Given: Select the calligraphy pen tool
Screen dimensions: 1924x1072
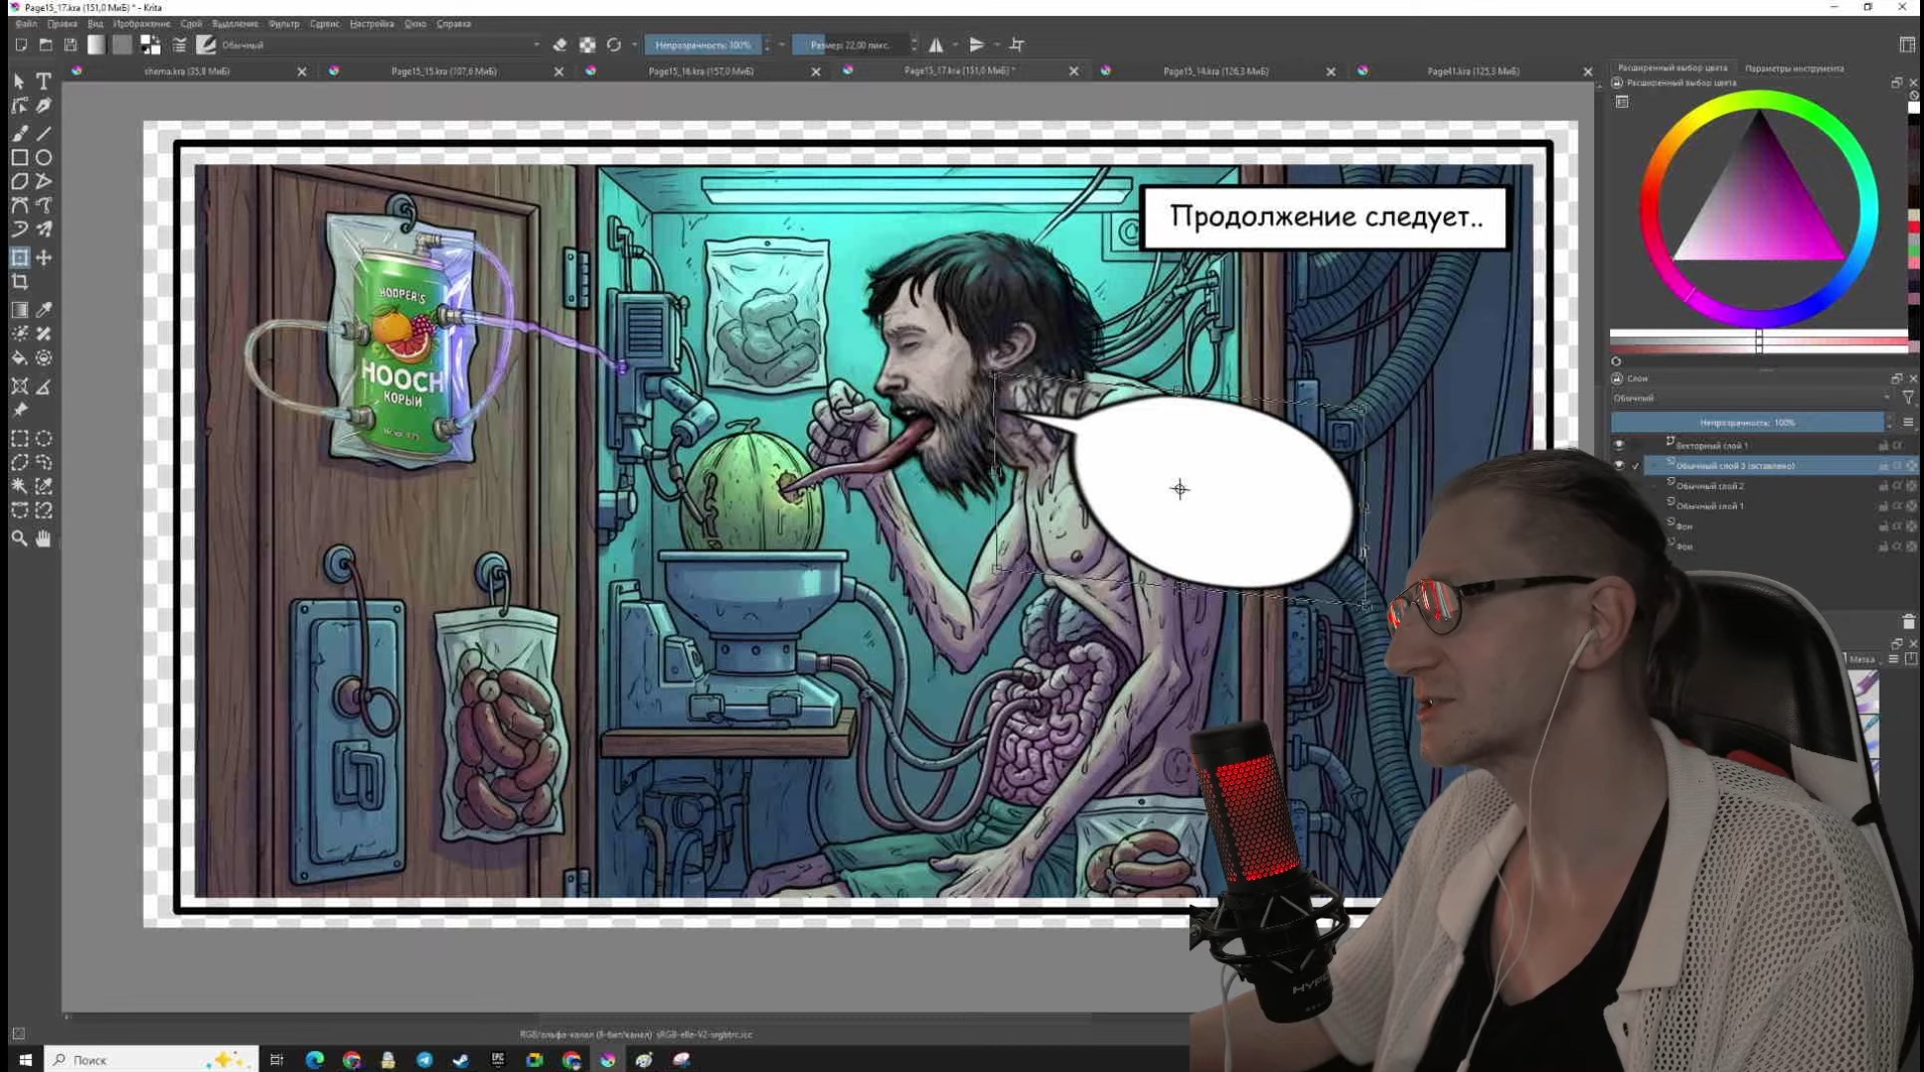Looking at the screenshot, I should (x=44, y=106).
